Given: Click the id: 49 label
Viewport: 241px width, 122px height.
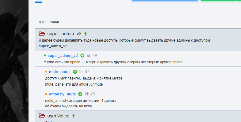Looking at the screenshot, I should tap(92, 55).
